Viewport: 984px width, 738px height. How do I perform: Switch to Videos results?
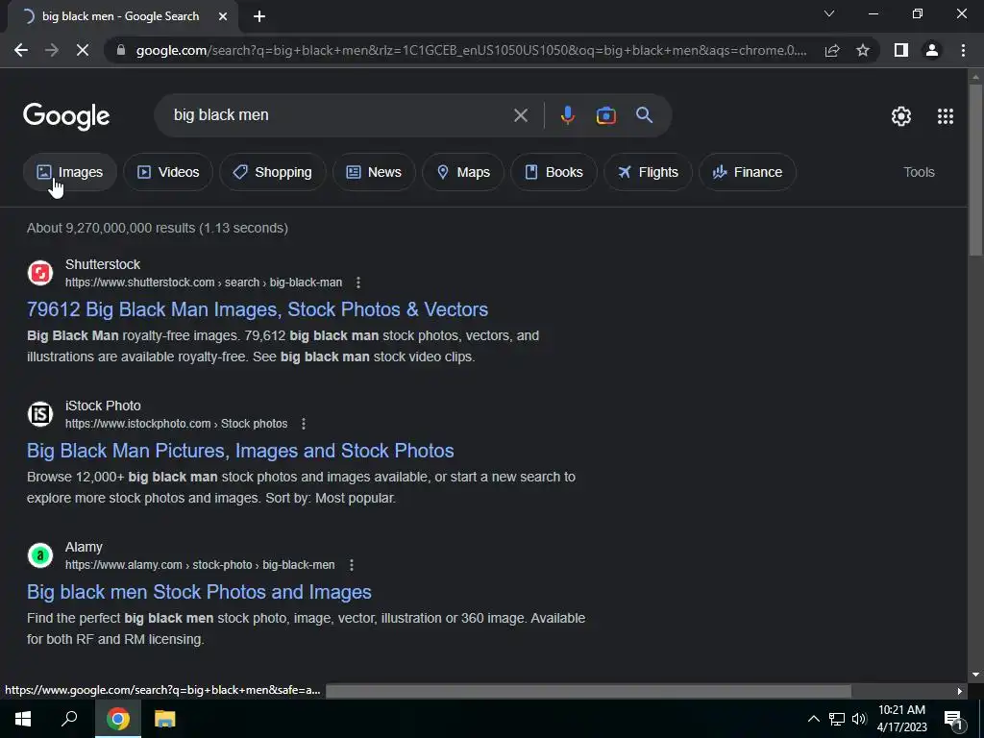[168, 172]
